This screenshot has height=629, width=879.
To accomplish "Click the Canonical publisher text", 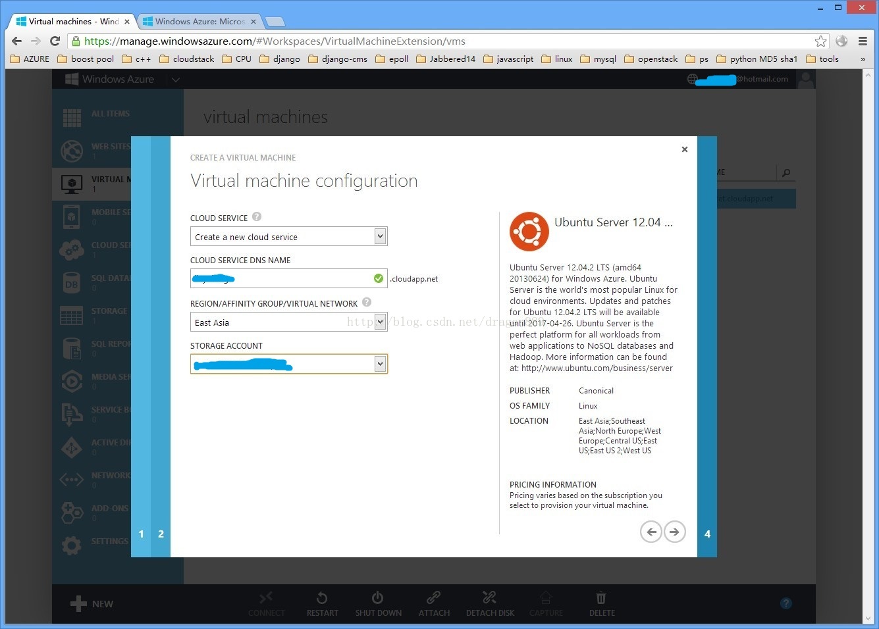I will tap(596, 390).
